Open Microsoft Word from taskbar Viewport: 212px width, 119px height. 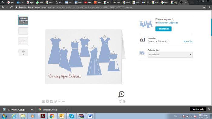click(90, 116)
